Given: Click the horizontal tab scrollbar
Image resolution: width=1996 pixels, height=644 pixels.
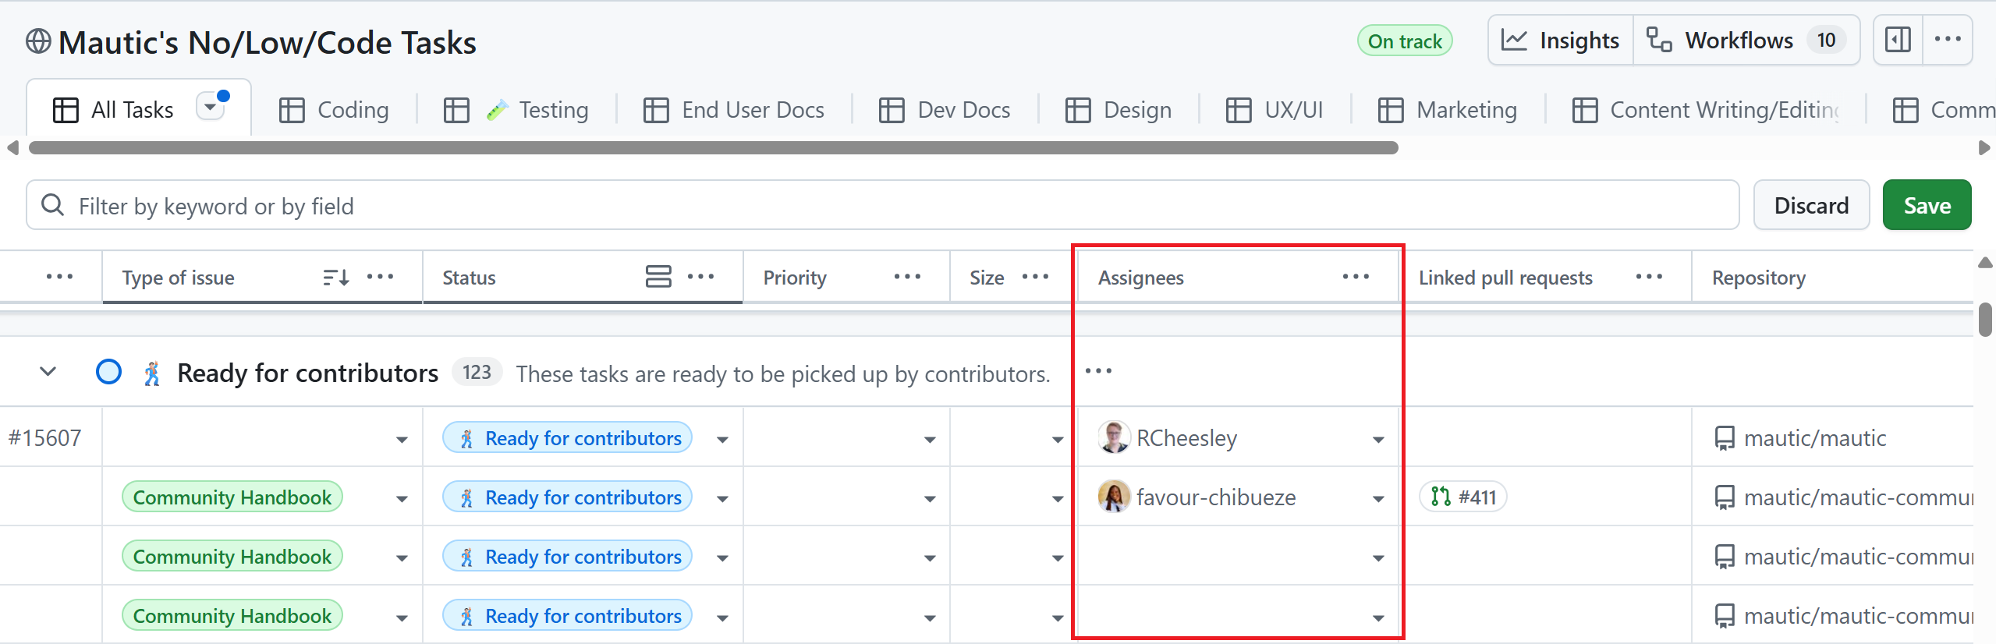Looking at the screenshot, I should point(713,148).
